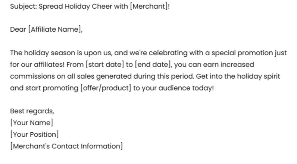The height and width of the screenshot is (164, 297).
Task: Click the [Merchant] placeholder in subject line
Action: [149, 6]
